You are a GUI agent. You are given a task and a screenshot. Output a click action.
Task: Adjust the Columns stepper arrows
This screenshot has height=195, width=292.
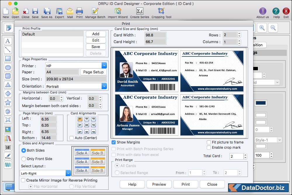click(239, 42)
